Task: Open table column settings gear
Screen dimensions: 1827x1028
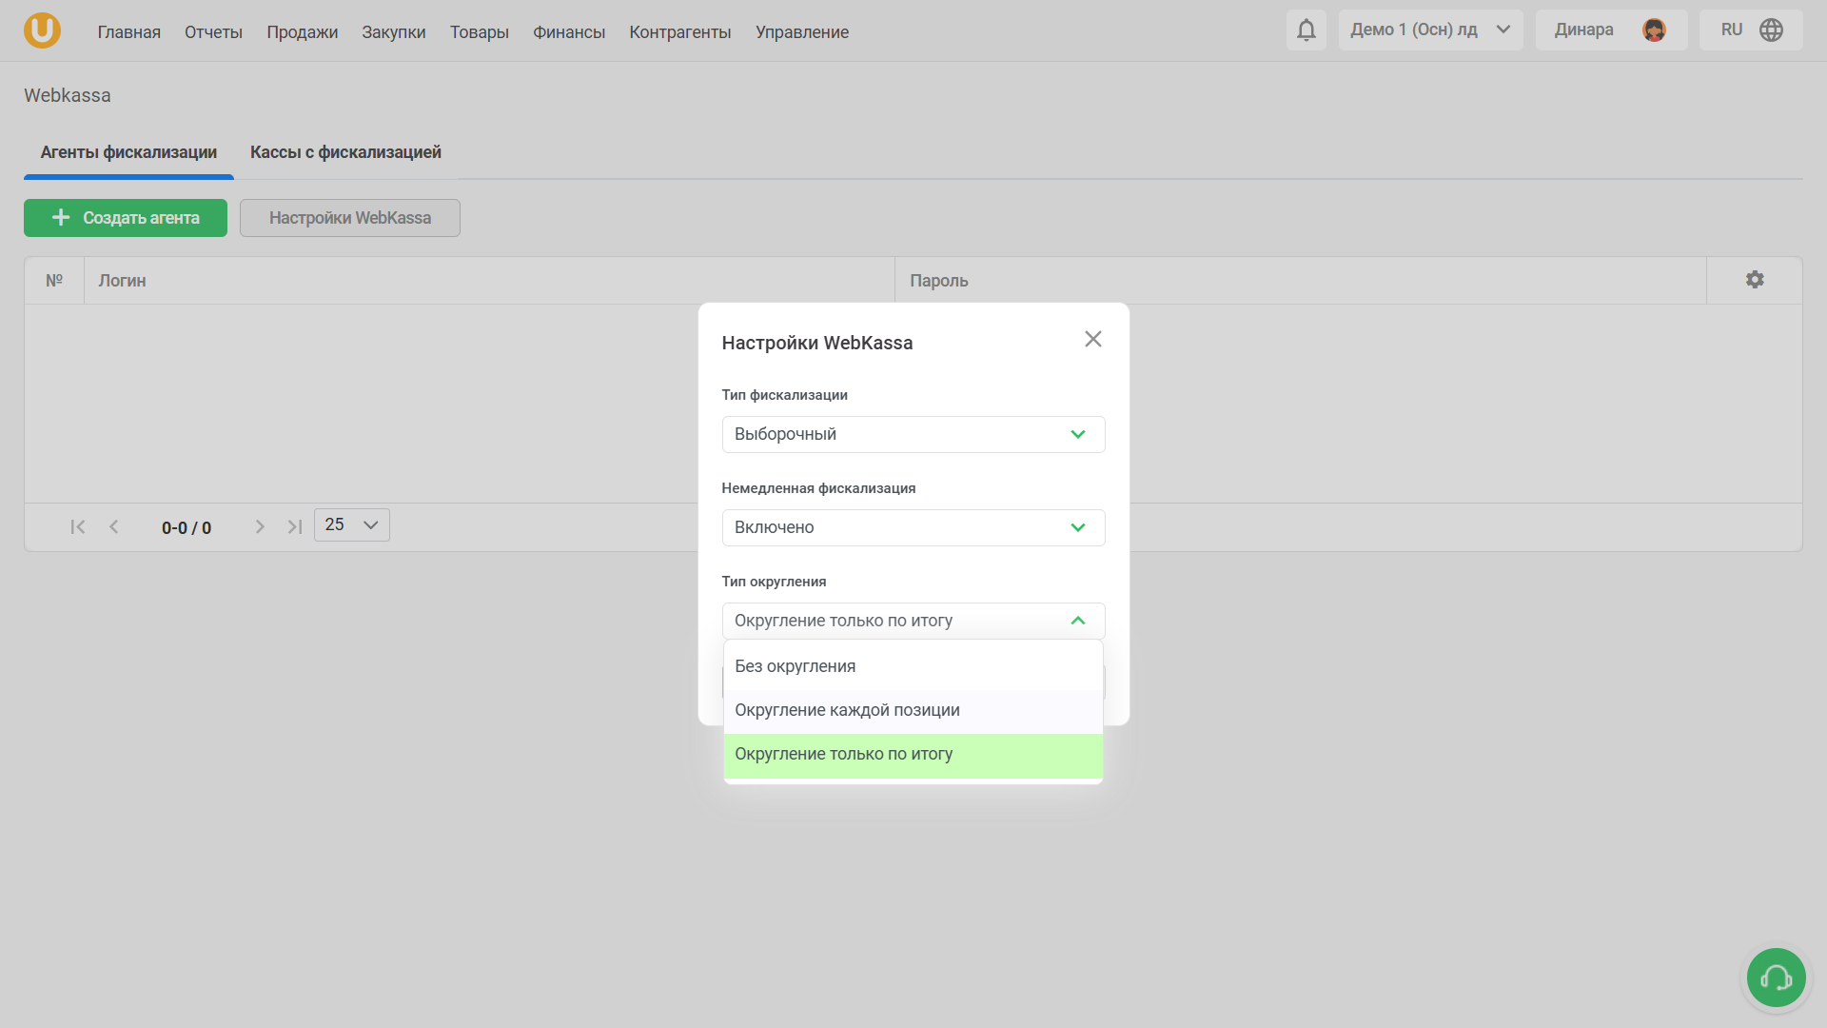Action: (x=1754, y=280)
